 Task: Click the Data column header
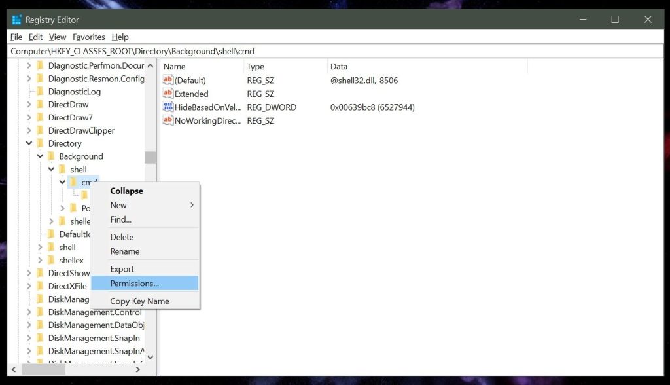427,67
